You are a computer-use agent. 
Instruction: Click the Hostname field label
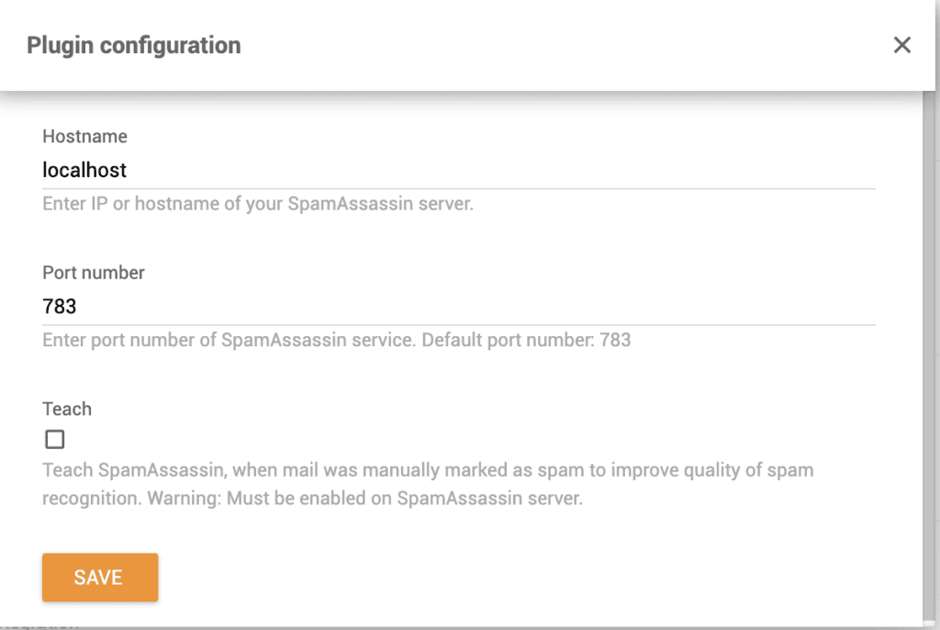[84, 136]
